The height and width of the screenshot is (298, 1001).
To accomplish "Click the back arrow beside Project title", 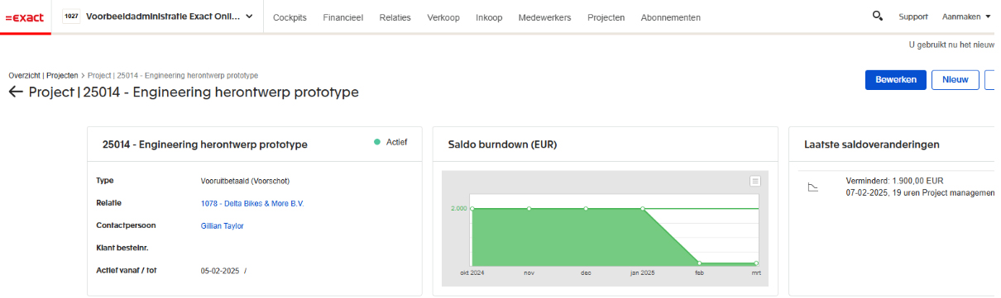I will pos(16,92).
